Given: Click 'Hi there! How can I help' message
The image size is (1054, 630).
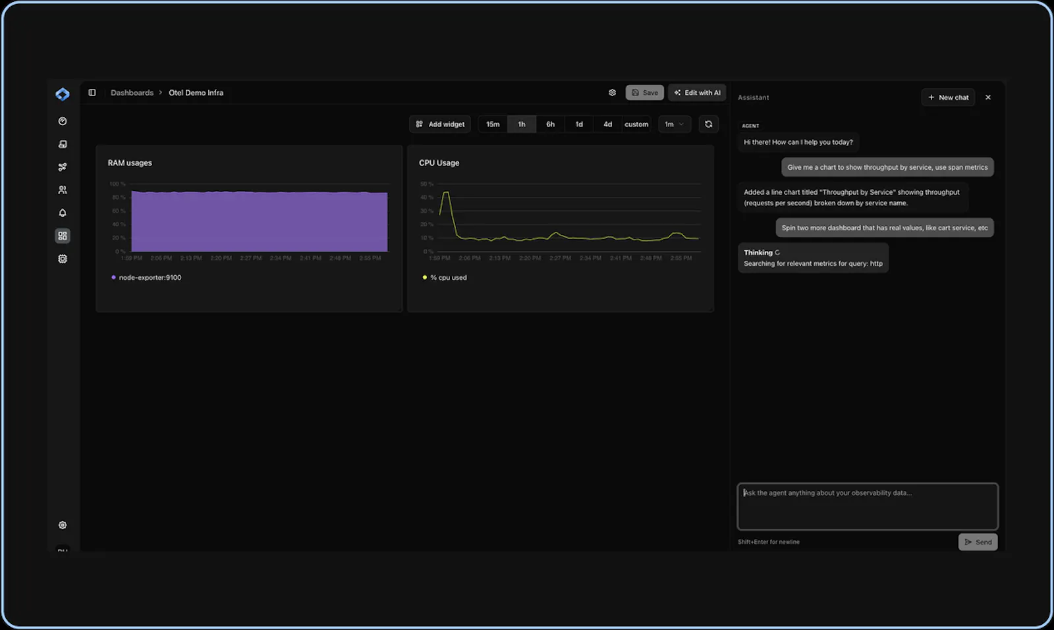Looking at the screenshot, I should click(x=798, y=142).
